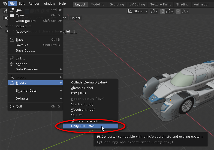Export as Collada (Default) (.dae)
Screen dimensions: 214x150
[91, 82]
